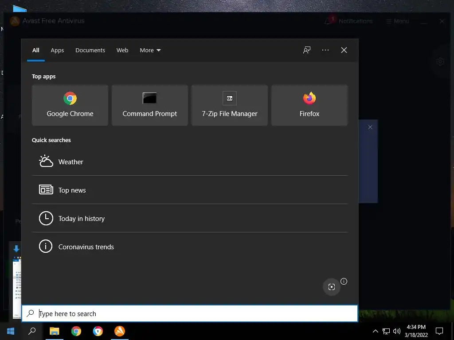Open Avast Secure Browser taskbar icon
This screenshot has height=340, width=454.
click(x=98, y=331)
